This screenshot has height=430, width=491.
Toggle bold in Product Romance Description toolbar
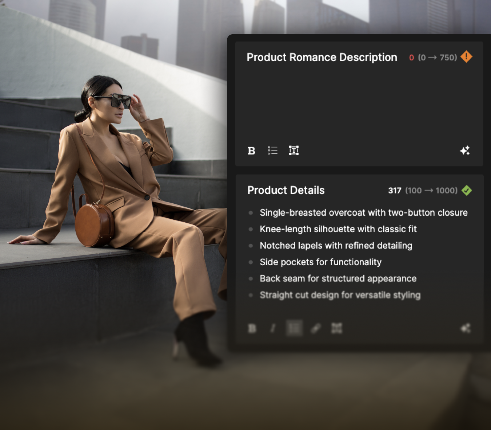click(x=251, y=150)
